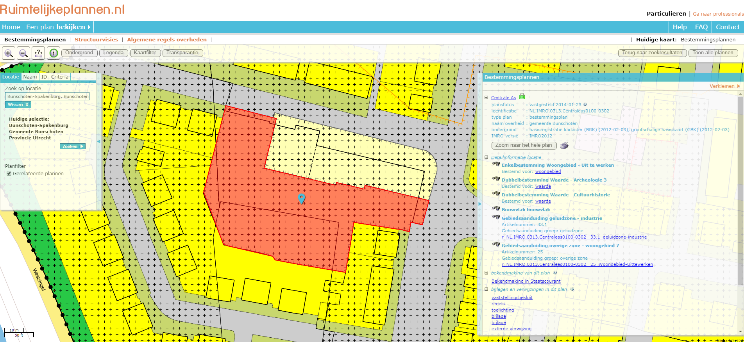Open the Een plan bekijken menu

pyautogui.click(x=58, y=27)
